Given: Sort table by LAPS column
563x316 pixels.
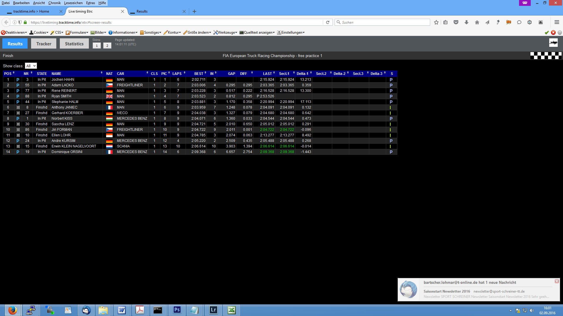Looking at the screenshot, I should (x=178, y=74).
